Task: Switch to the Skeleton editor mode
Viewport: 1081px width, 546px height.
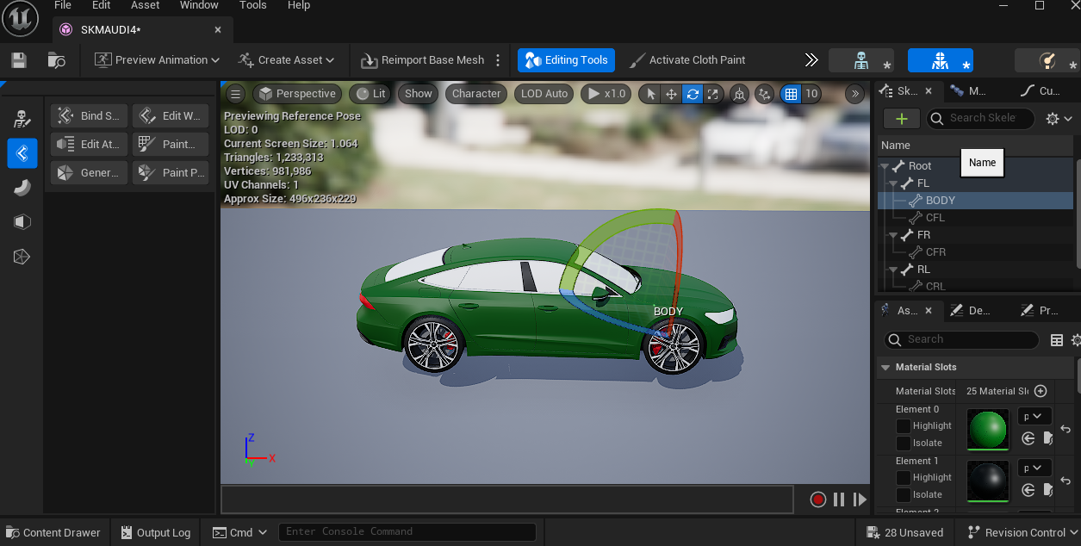Action: 861,60
